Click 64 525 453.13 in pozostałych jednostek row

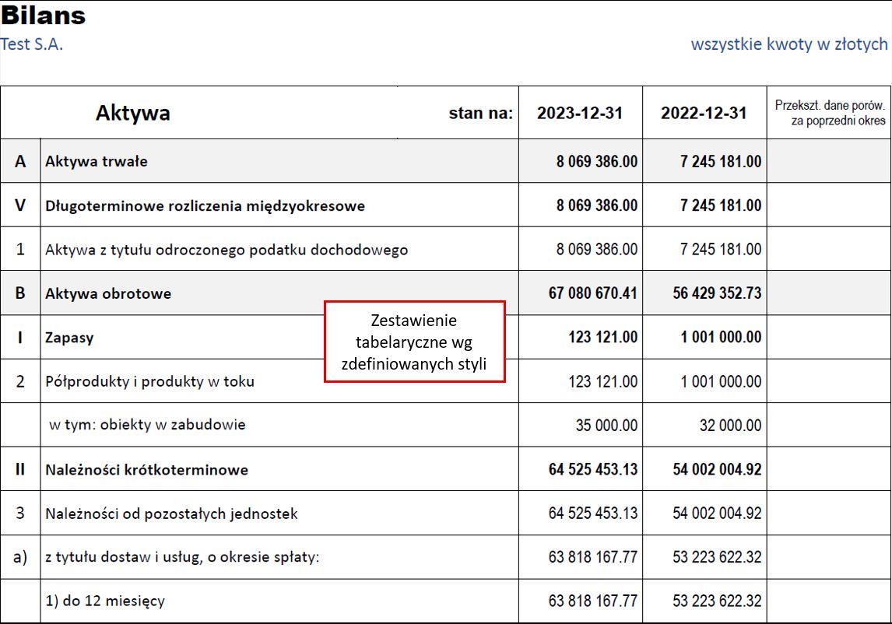click(x=593, y=513)
